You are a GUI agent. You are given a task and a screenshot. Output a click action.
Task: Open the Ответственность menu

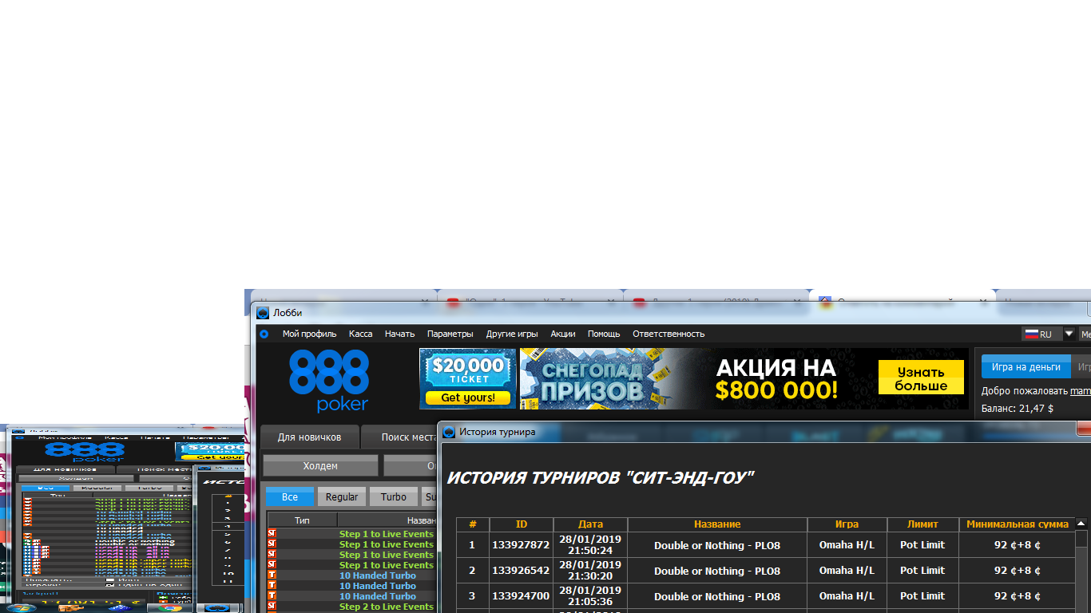coord(668,334)
